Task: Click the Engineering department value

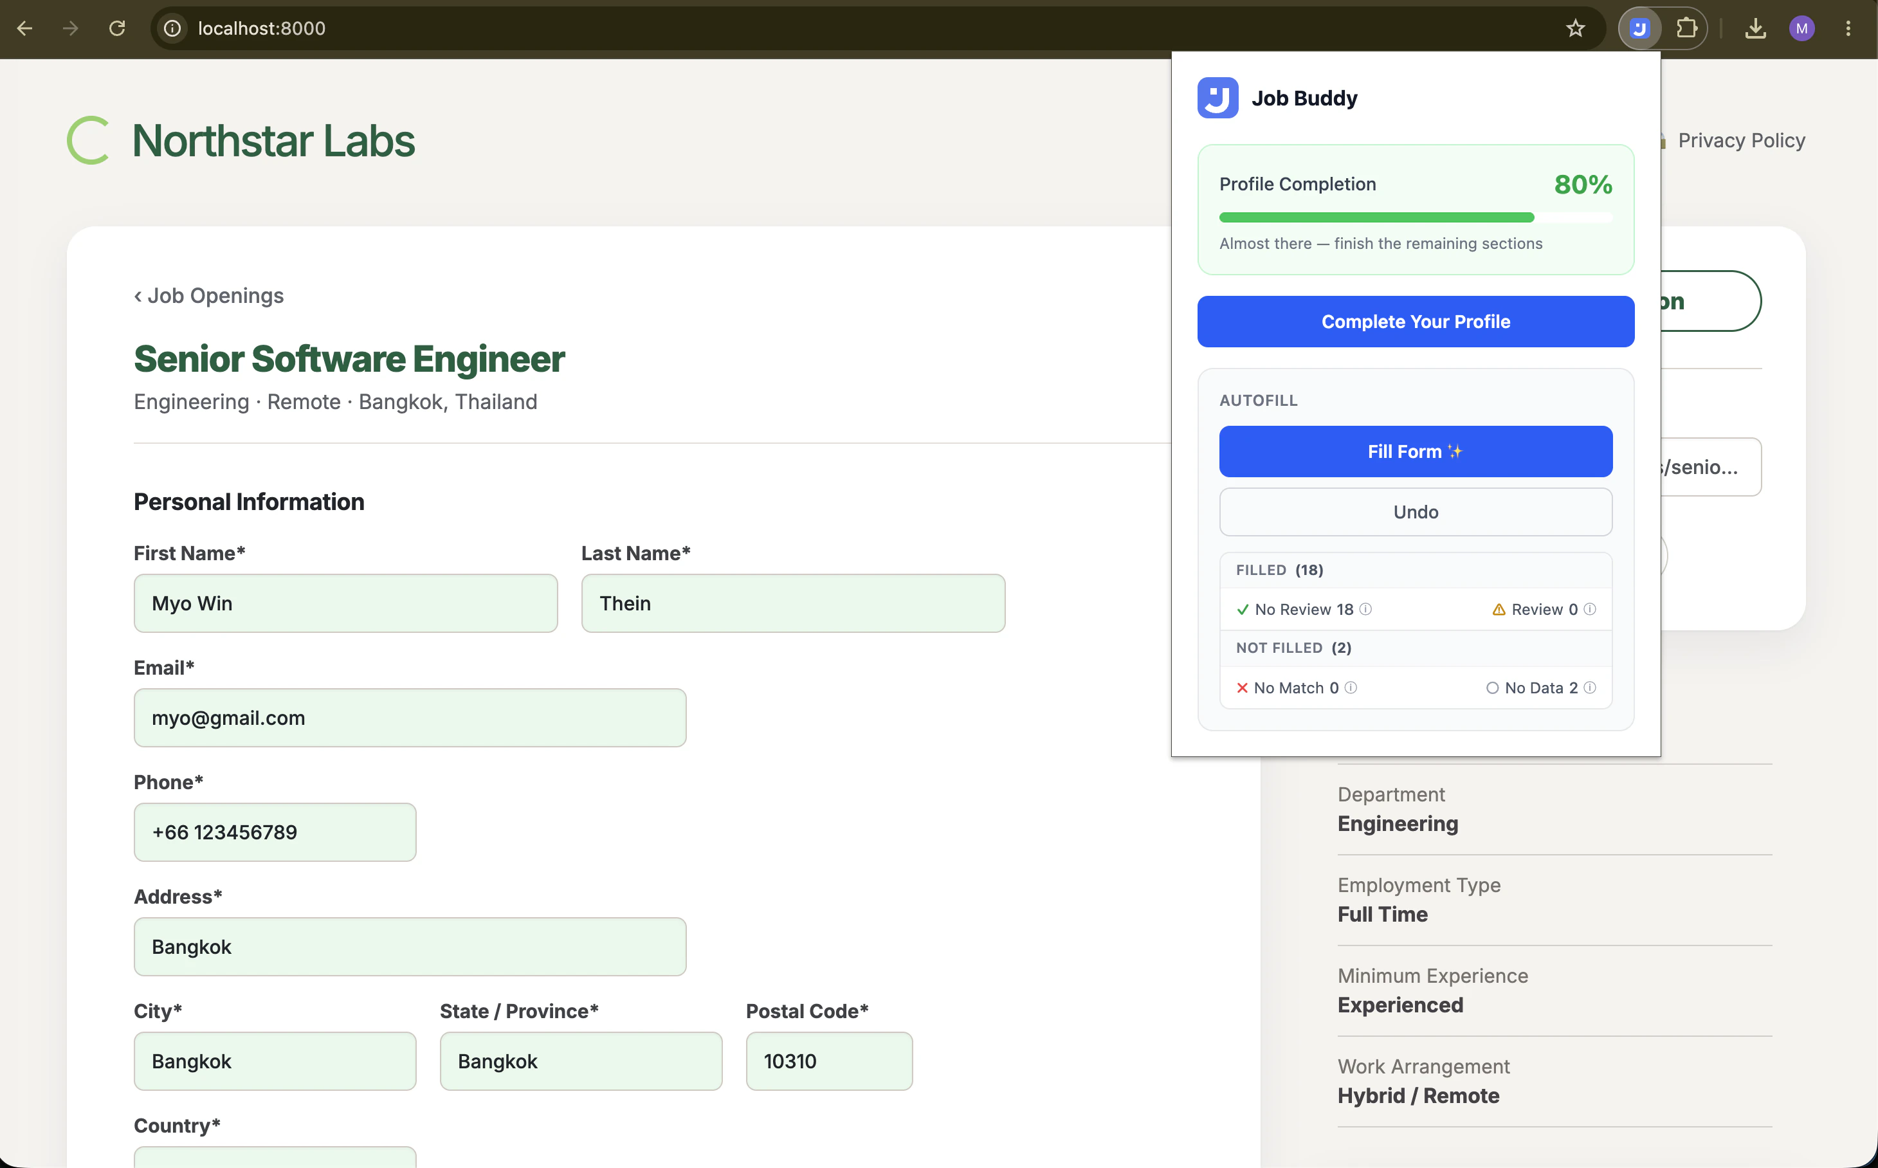Action: [x=1398, y=823]
